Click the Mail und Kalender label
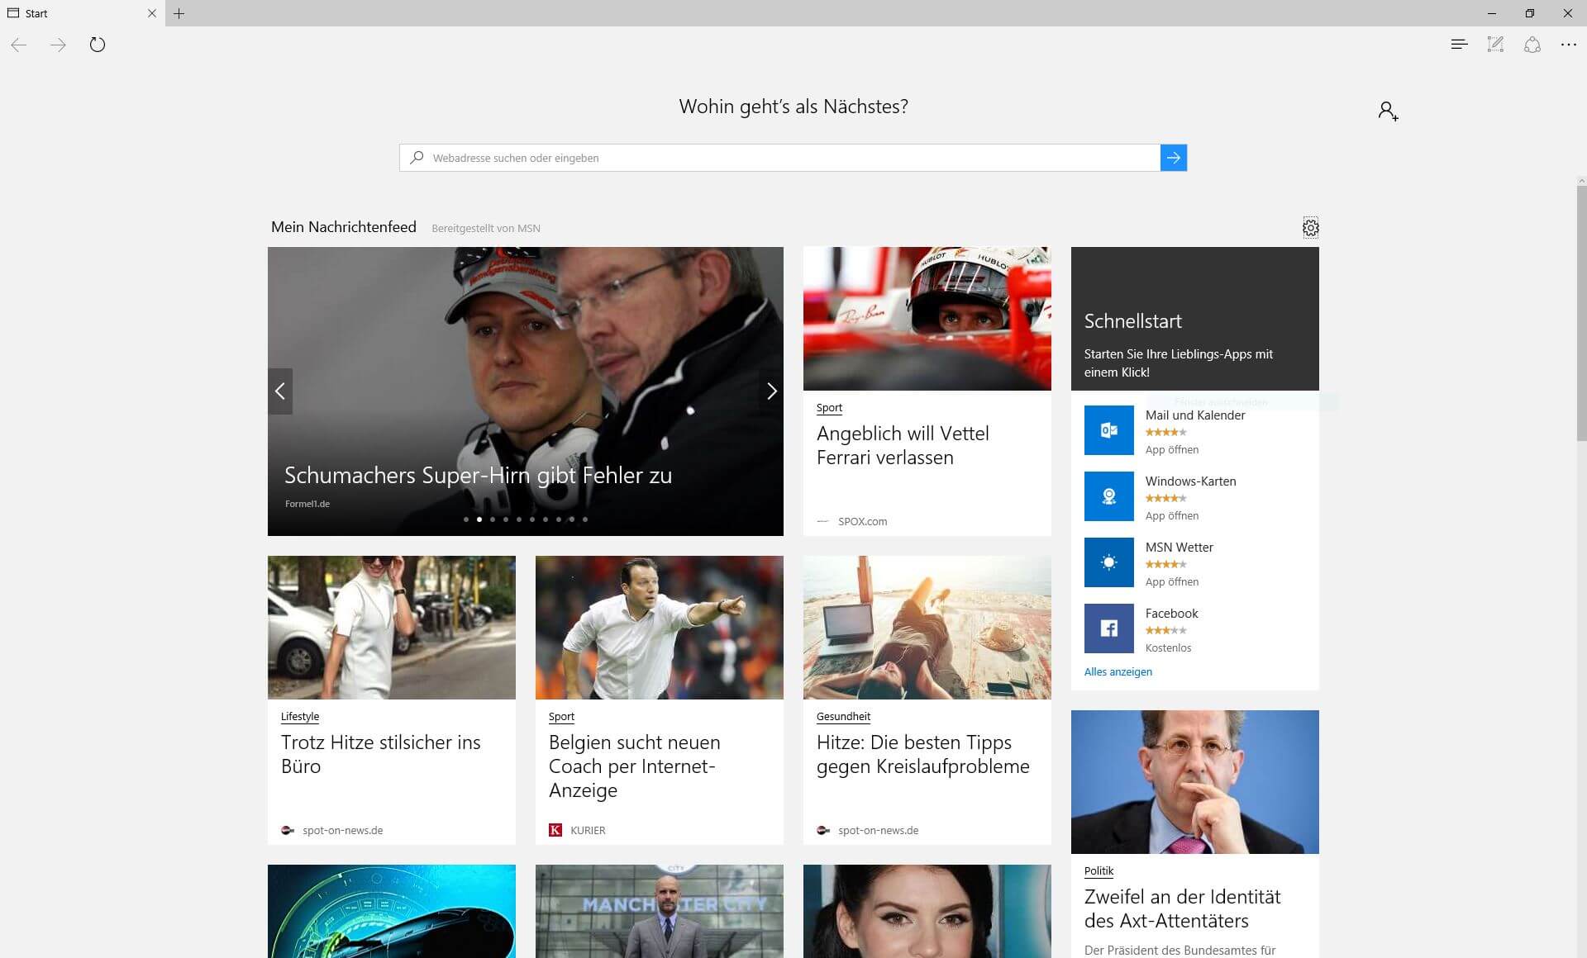1587x958 pixels. tap(1195, 415)
